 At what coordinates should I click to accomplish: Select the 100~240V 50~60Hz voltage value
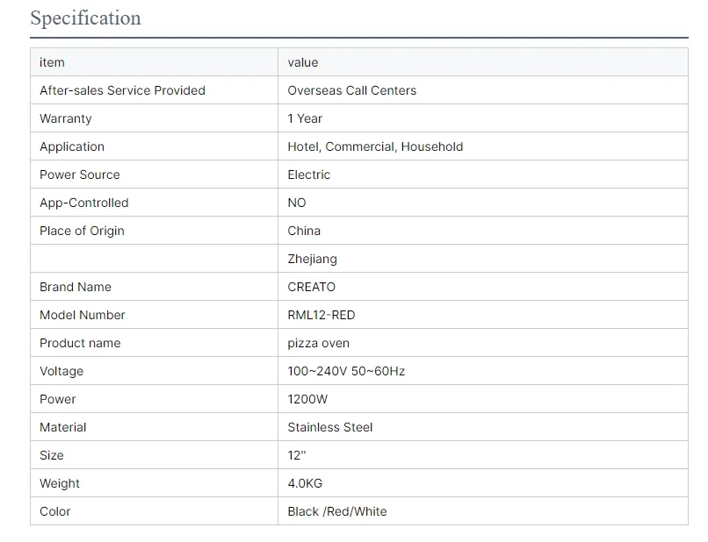[x=346, y=371]
